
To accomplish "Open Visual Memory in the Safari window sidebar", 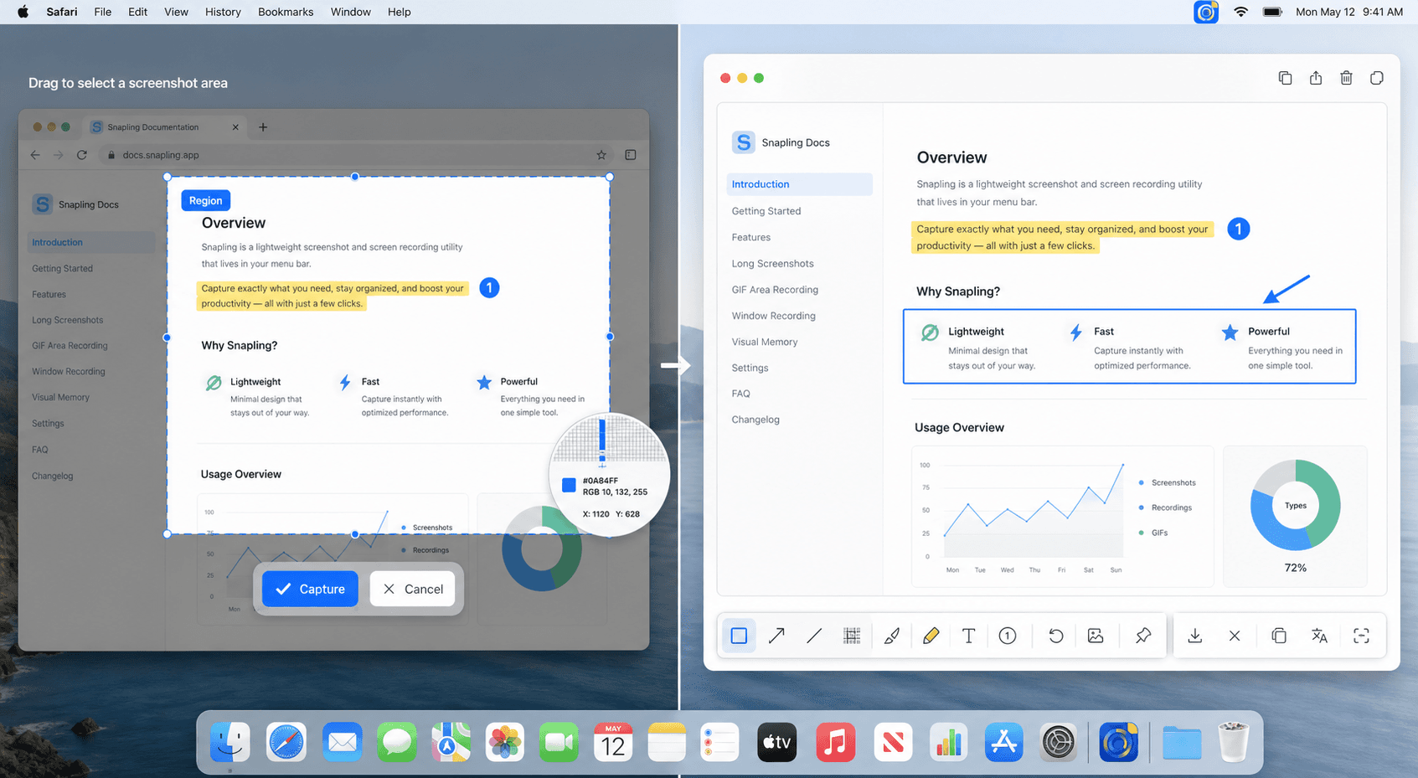I will tap(60, 398).
